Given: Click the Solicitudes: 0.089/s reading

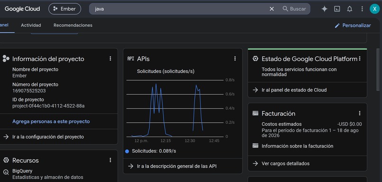Looking at the screenshot, I should click(154, 151).
